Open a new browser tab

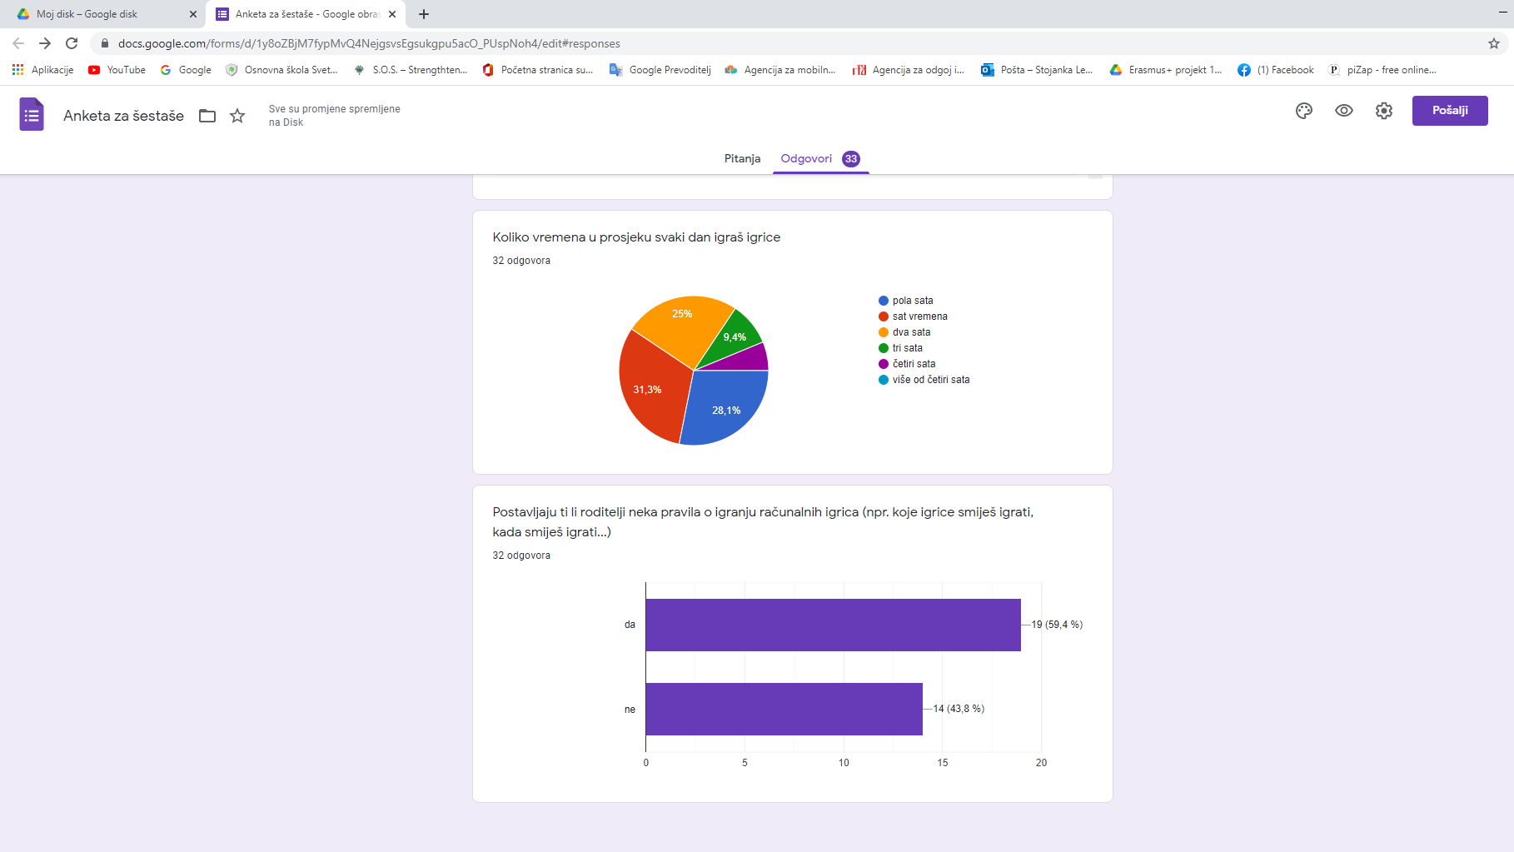pos(424,14)
